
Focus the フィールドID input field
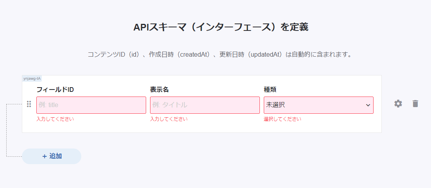(x=91, y=105)
